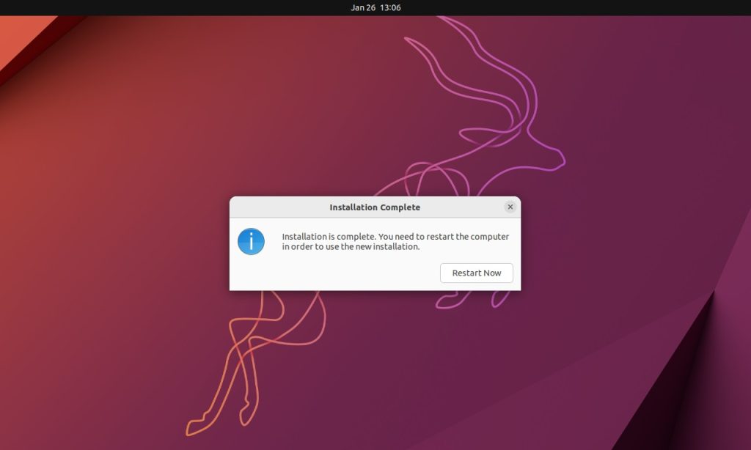
Task: Close the Installation Complete popup
Action: pos(510,207)
